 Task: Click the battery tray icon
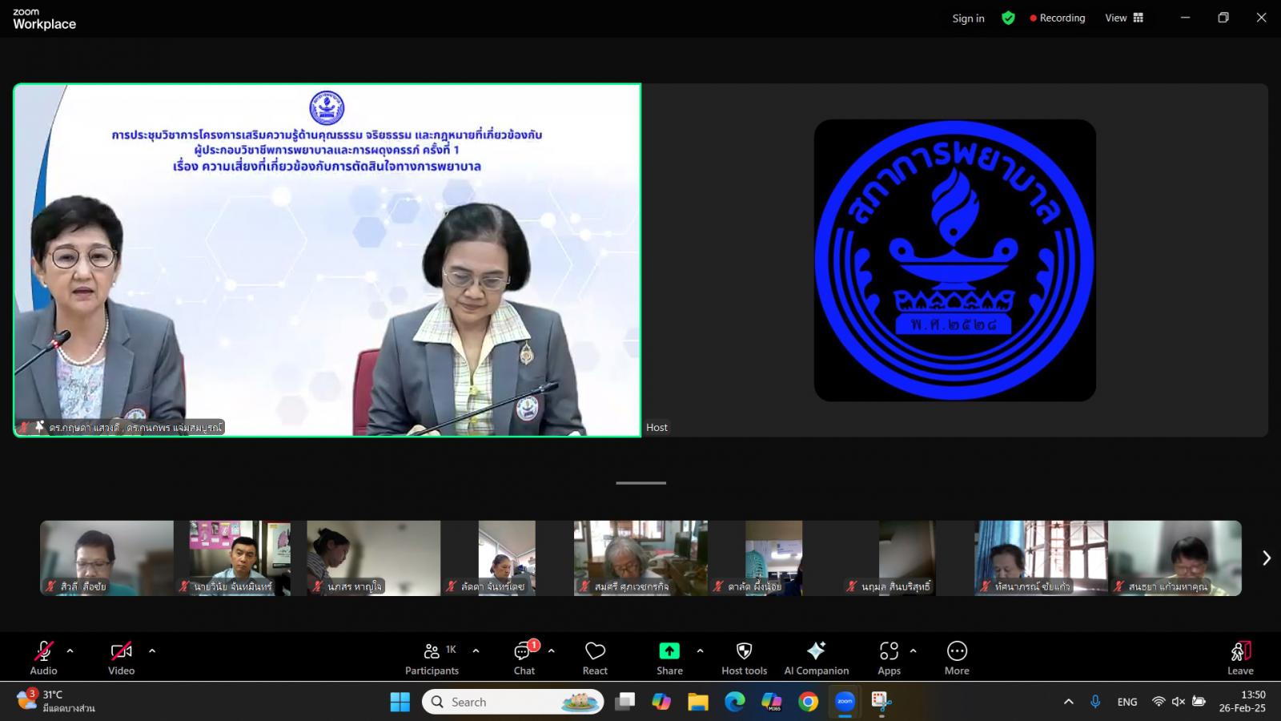pos(1199,702)
